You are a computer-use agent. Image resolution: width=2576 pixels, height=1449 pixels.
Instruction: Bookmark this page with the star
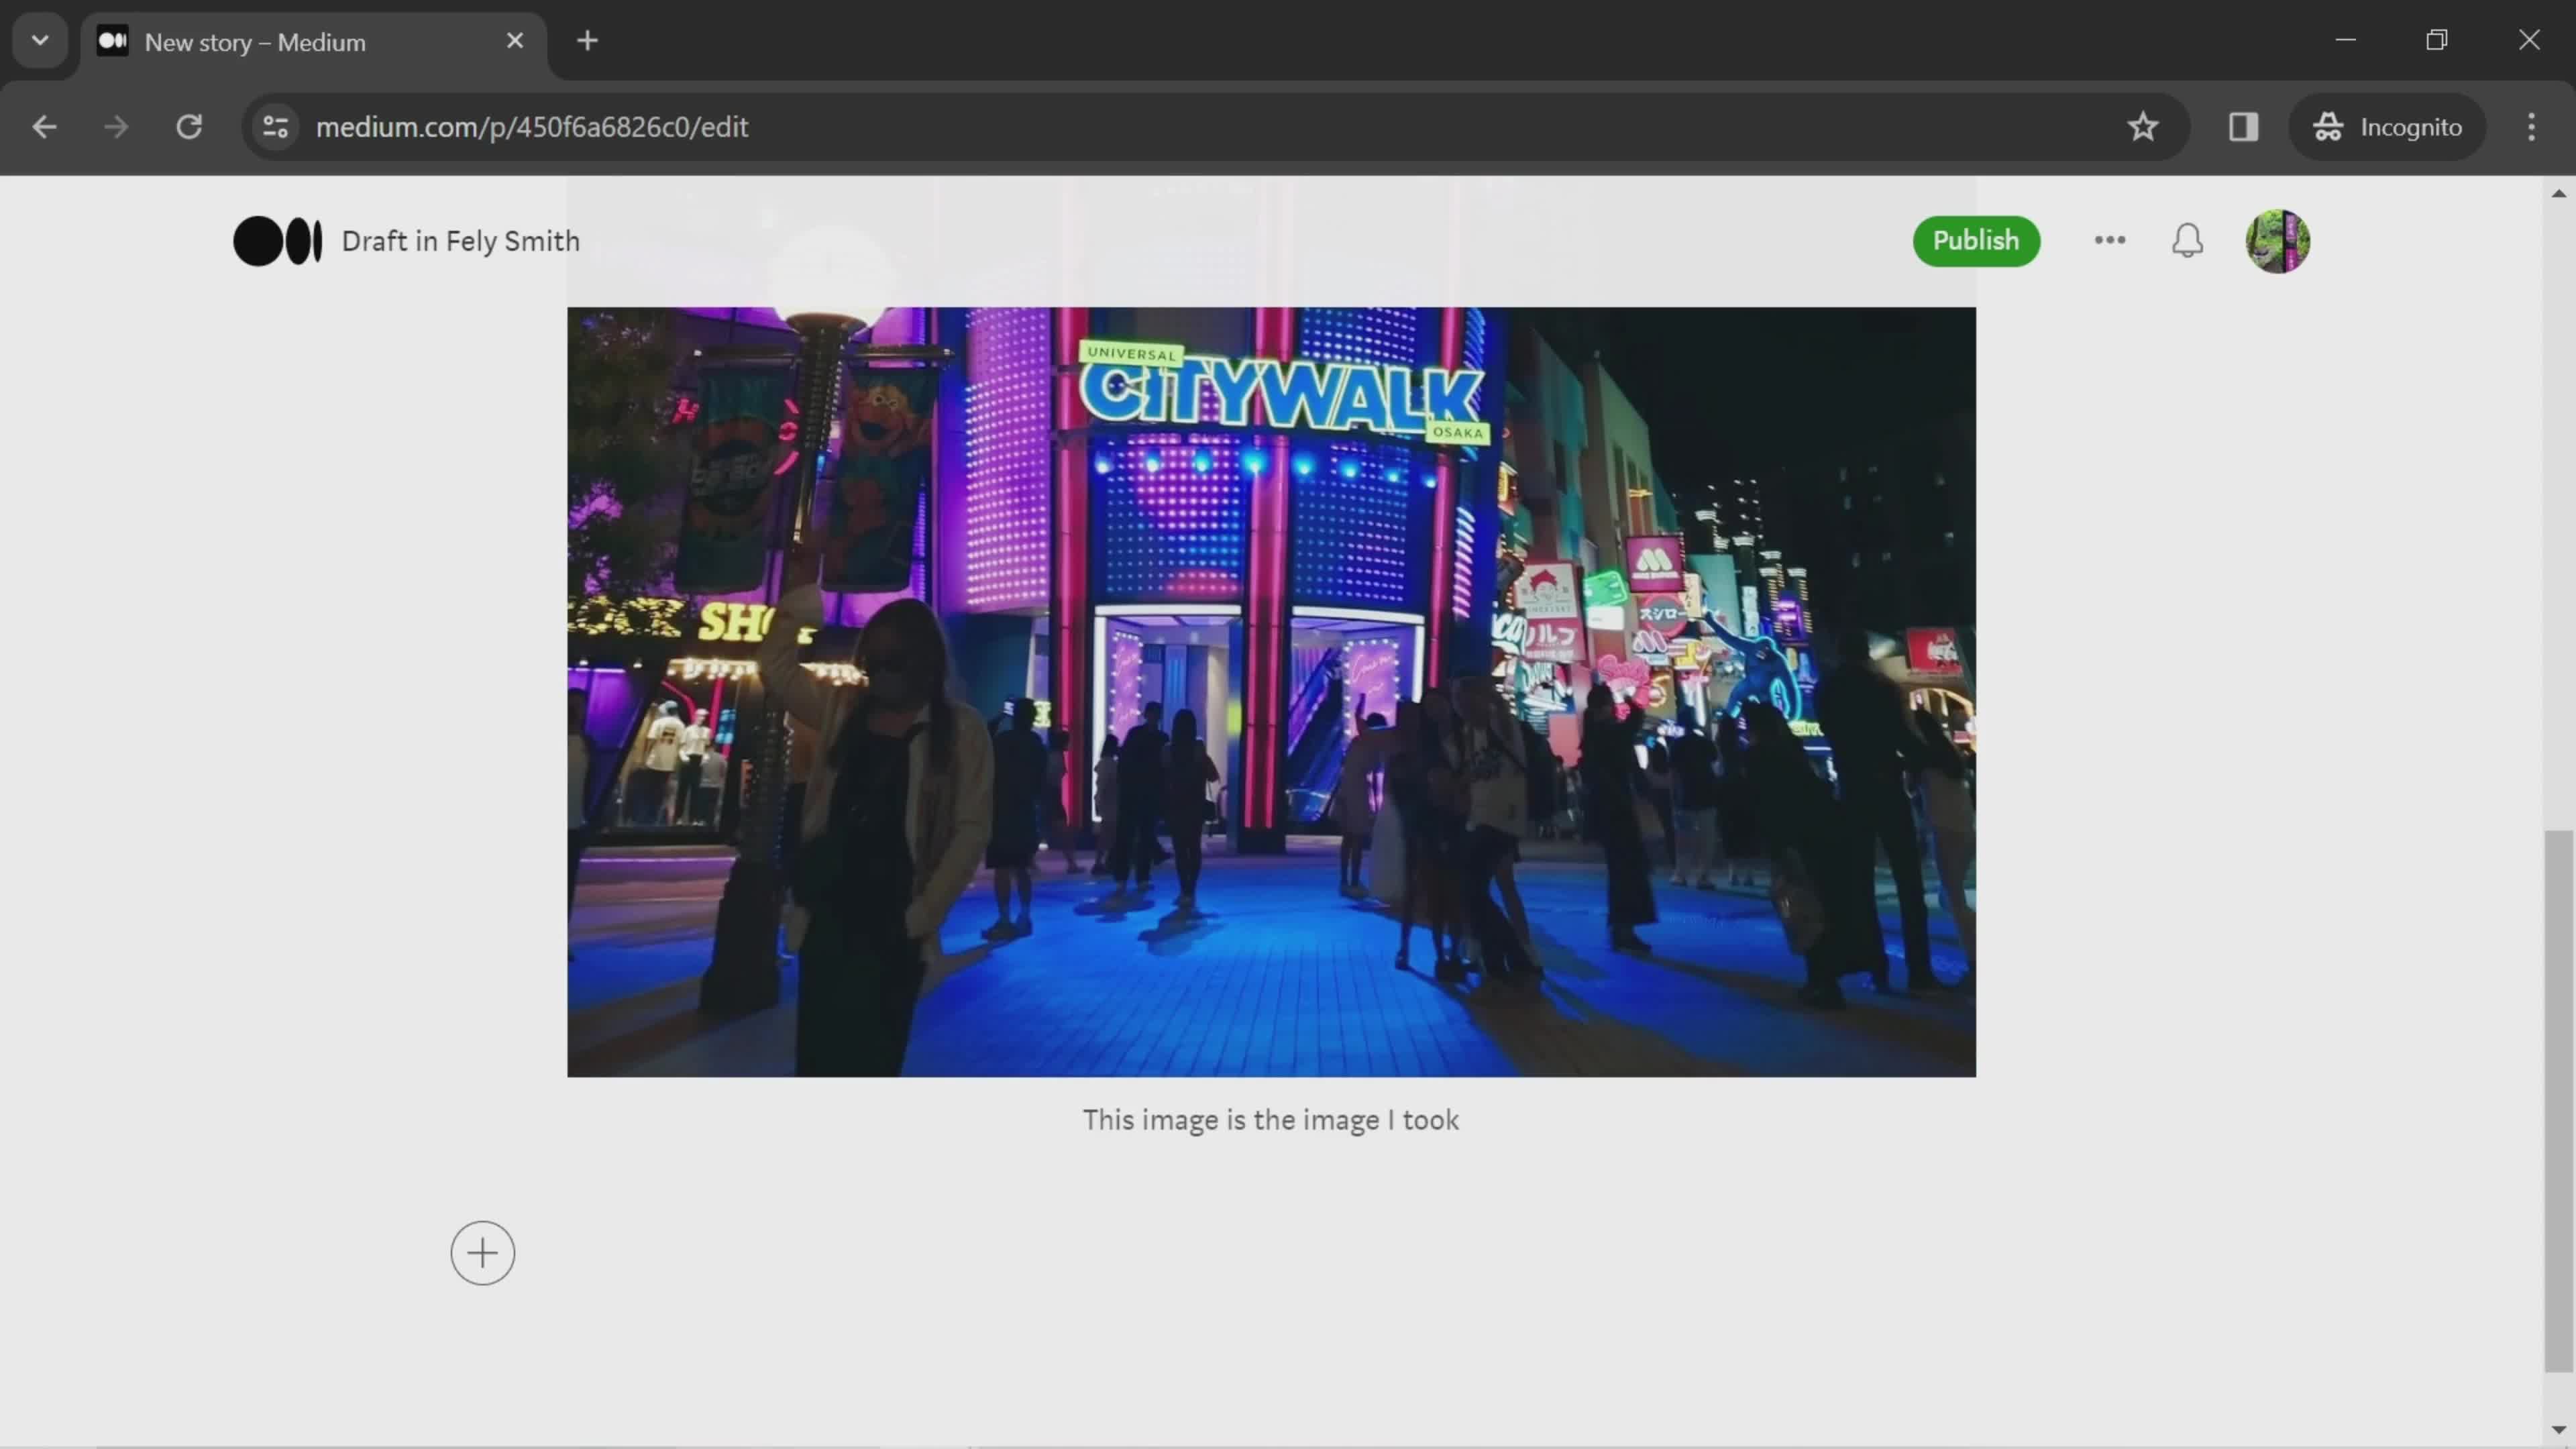point(2142,127)
